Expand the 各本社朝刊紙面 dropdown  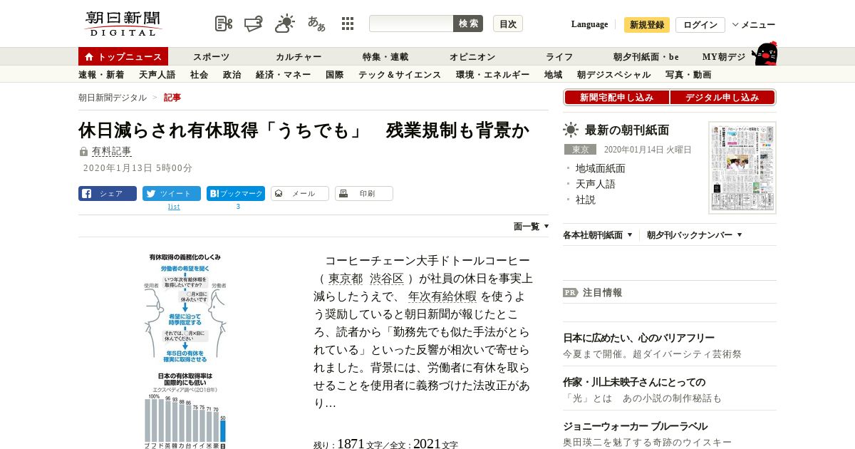(x=598, y=234)
